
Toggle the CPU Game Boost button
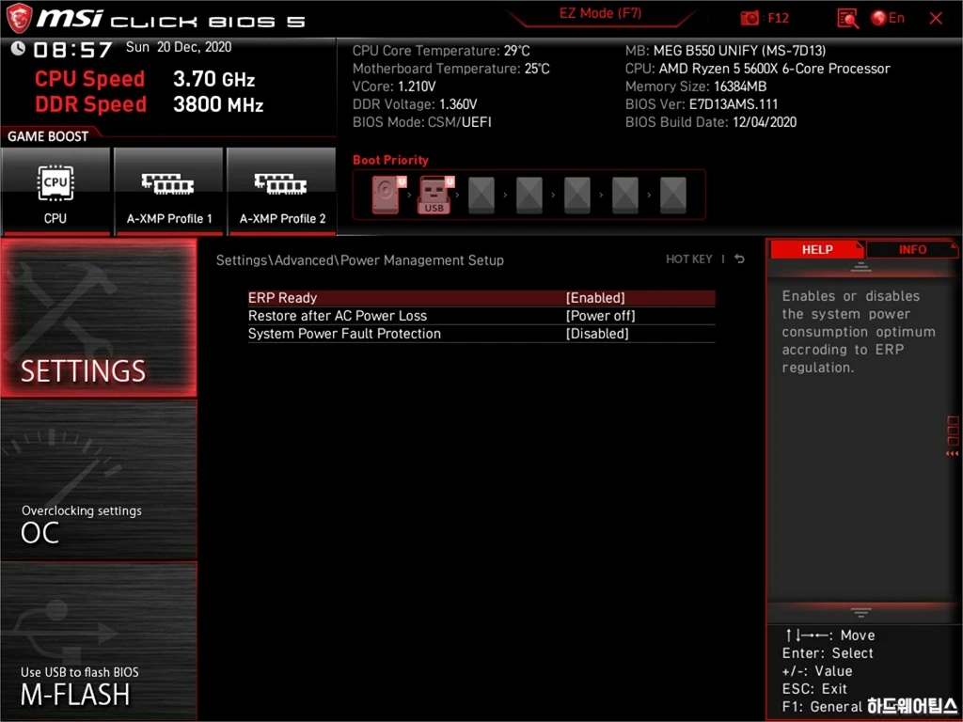(x=55, y=191)
